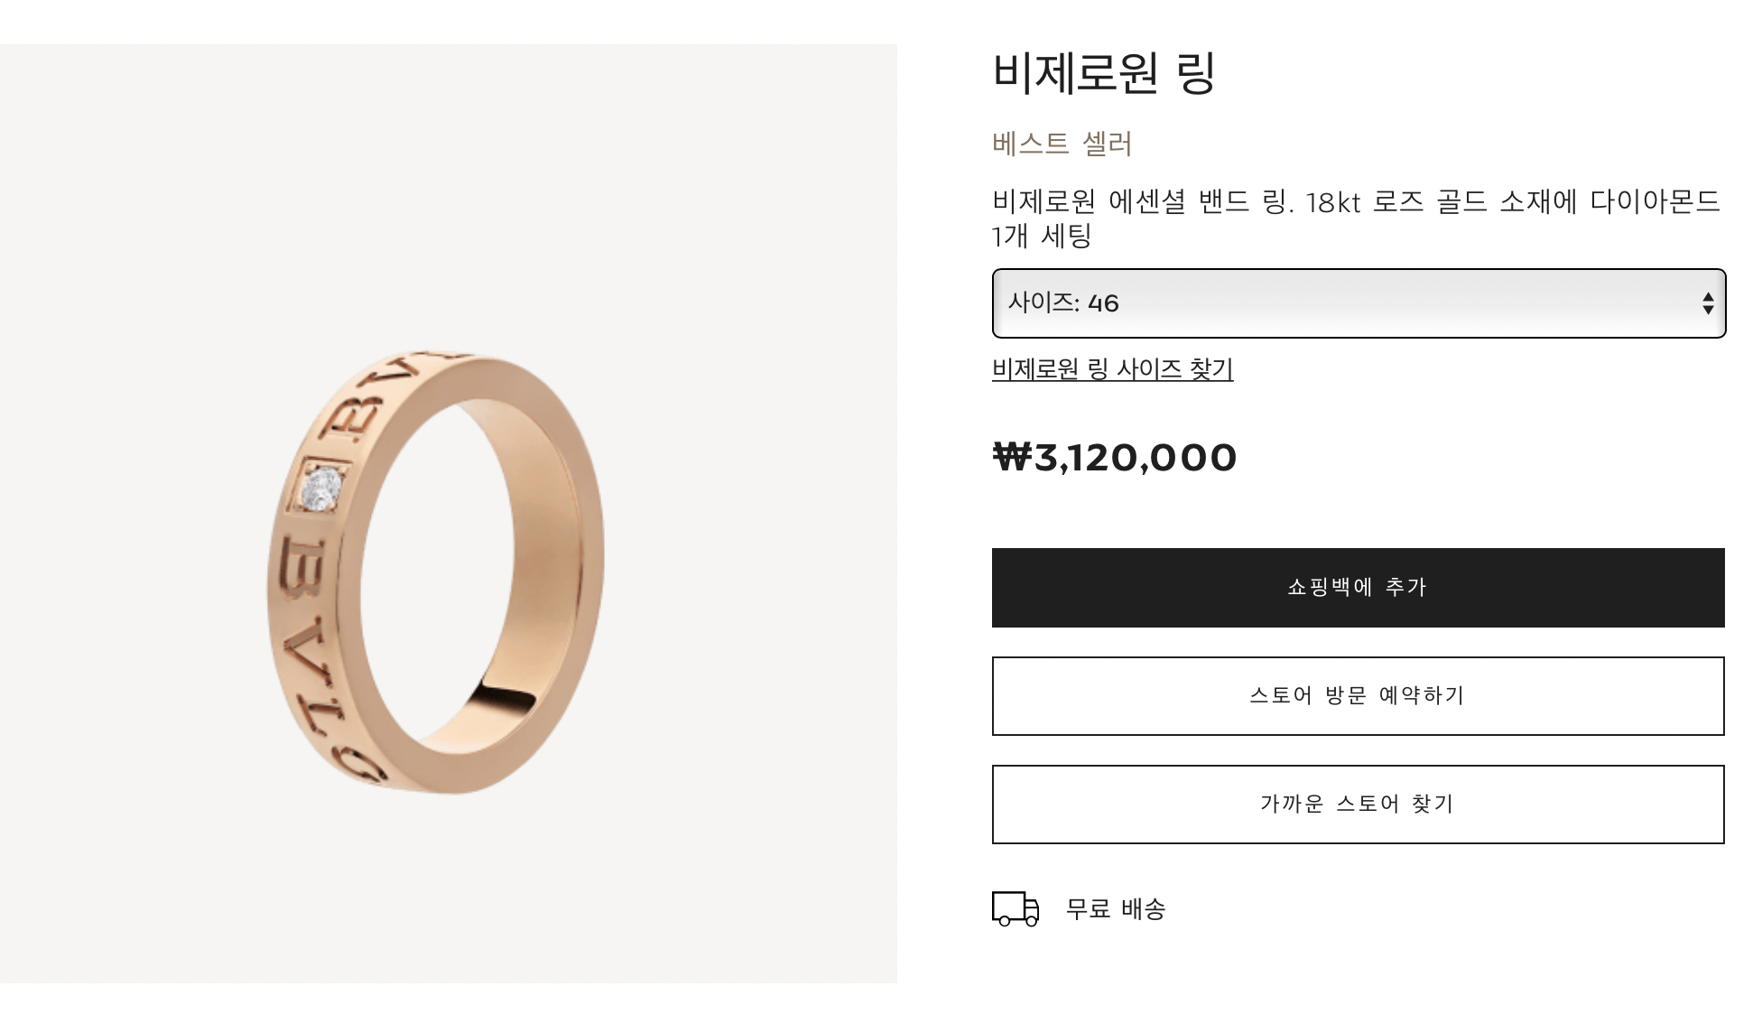Open the 사이즈: 46 dropdown
1762x1014 pixels.
click(x=1359, y=303)
